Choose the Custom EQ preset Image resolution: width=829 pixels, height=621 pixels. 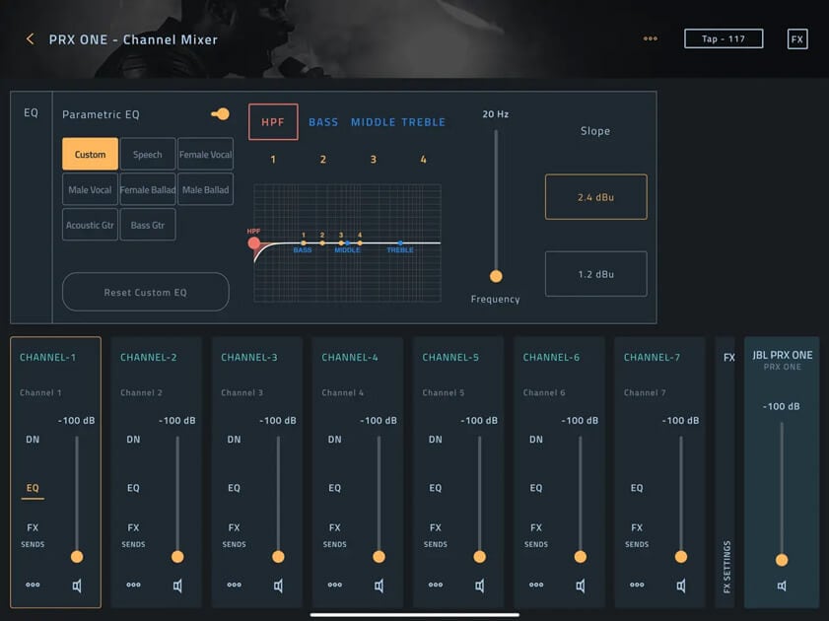point(90,154)
